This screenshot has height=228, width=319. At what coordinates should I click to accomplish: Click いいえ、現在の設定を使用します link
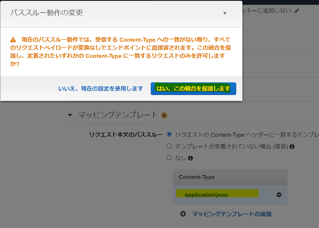coord(101,89)
